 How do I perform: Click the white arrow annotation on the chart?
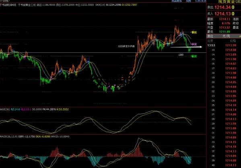[186, 47]
